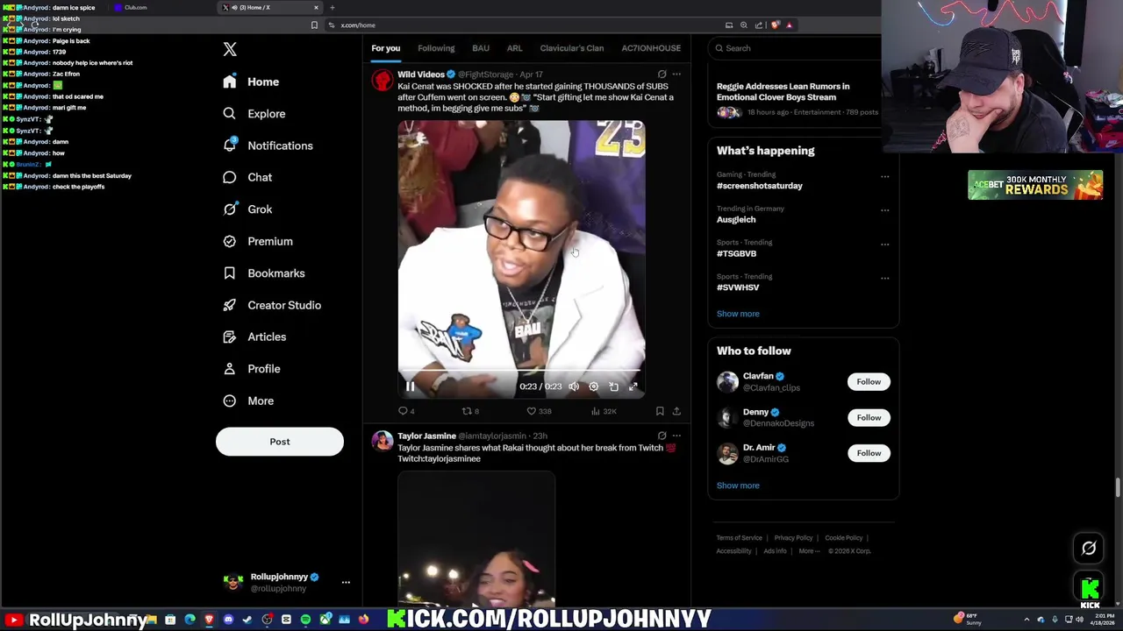Open Chat from the sidebar
Image resolution: width=1123 pixels, height=631 pixels.
click(x=247, y=177)
